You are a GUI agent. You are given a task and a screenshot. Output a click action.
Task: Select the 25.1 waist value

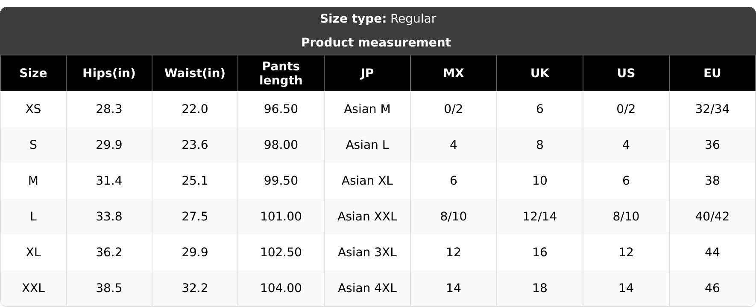(x=195, y=181)
